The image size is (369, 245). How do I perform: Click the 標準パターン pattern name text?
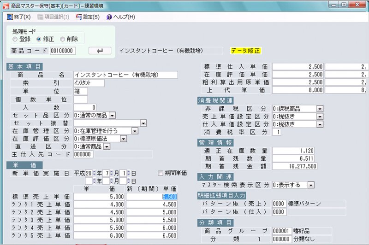coord(304,204)
